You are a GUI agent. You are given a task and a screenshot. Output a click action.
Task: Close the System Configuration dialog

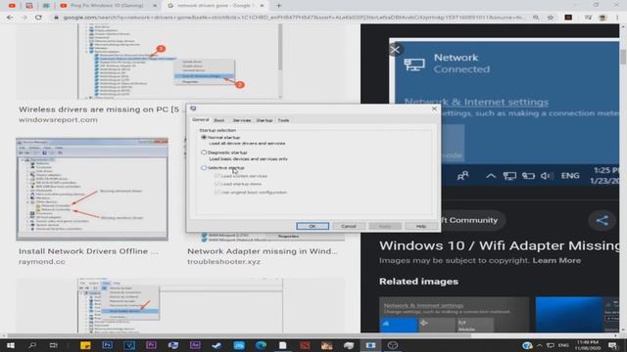(435, 109)
